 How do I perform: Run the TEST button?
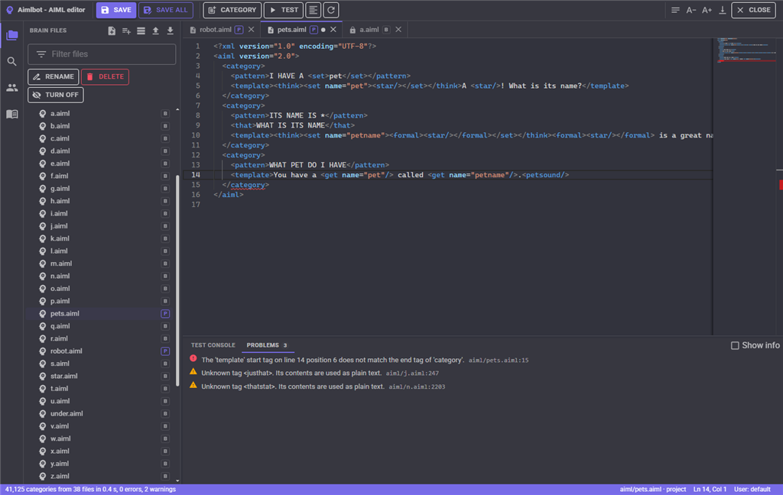pyautogui.click(x=284, y=10)
